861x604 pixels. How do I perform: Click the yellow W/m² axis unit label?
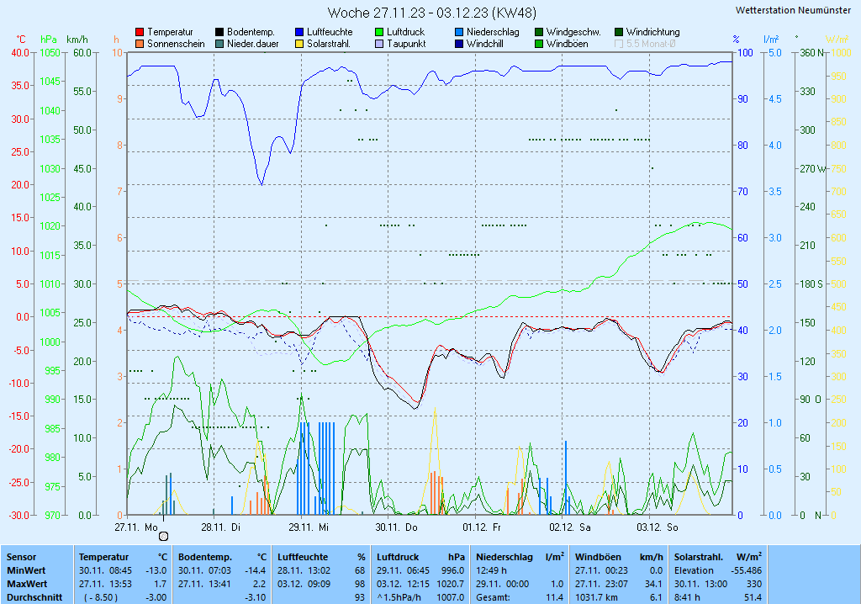837,40
